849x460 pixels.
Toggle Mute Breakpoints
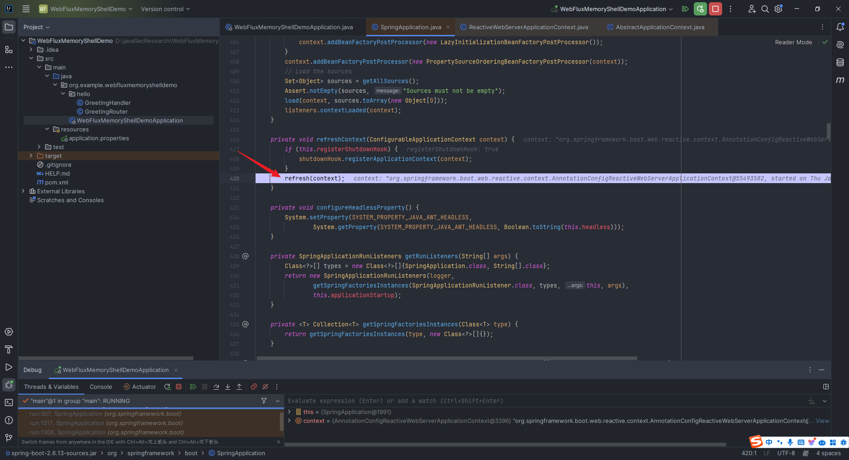point(265,387)
